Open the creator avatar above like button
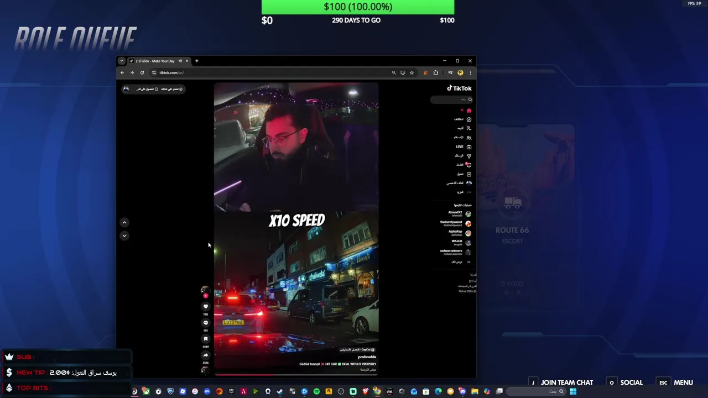 point(205,290)
